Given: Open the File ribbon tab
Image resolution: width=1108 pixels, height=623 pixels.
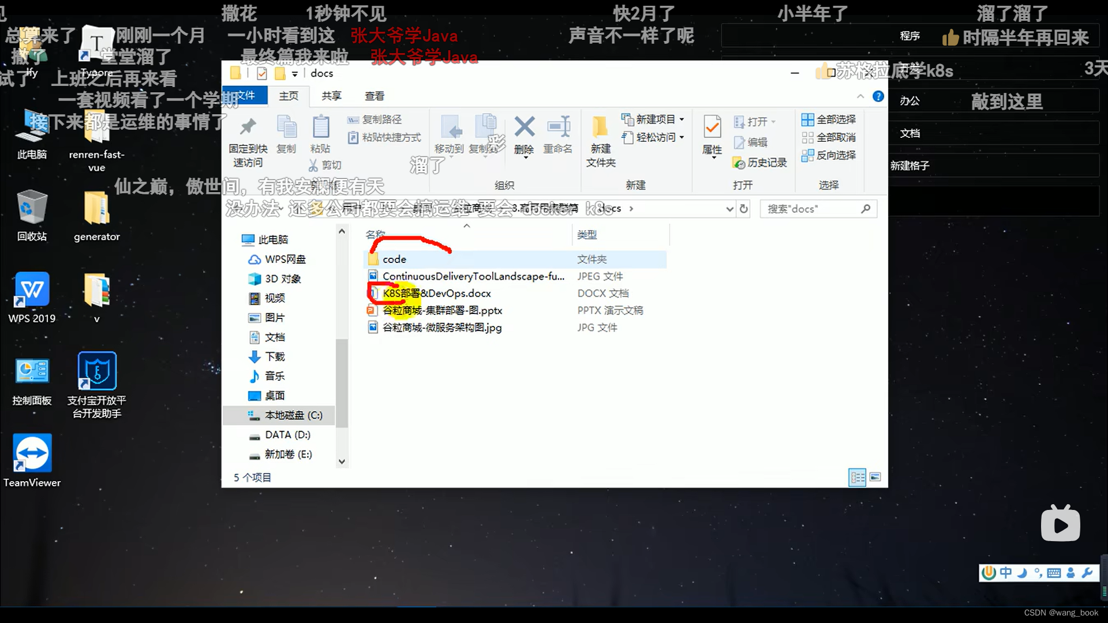Looking at the screenshot, I should pyautogui.click(x=245, y=95).
